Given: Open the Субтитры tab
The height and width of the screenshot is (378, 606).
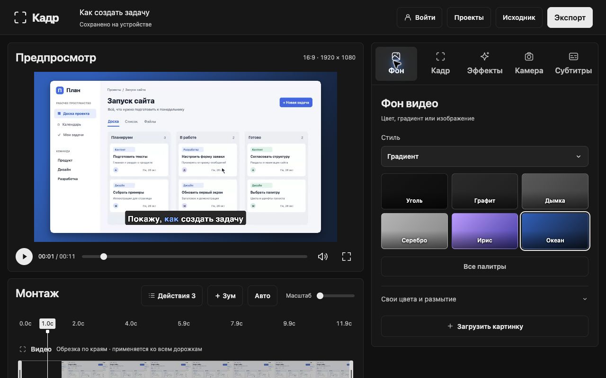Looking at the screenshot, I should click(x=573, y=64).
